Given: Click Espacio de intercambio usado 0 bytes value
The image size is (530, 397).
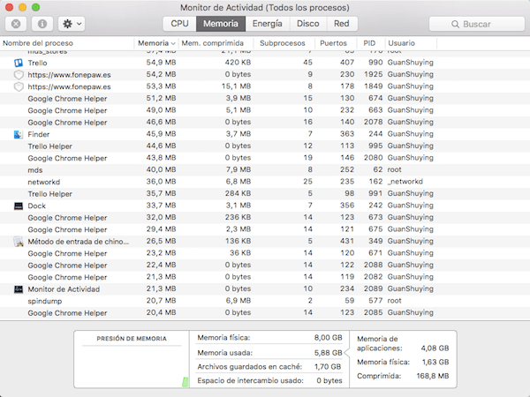Looking at the screenshot, I should point(329,380).
